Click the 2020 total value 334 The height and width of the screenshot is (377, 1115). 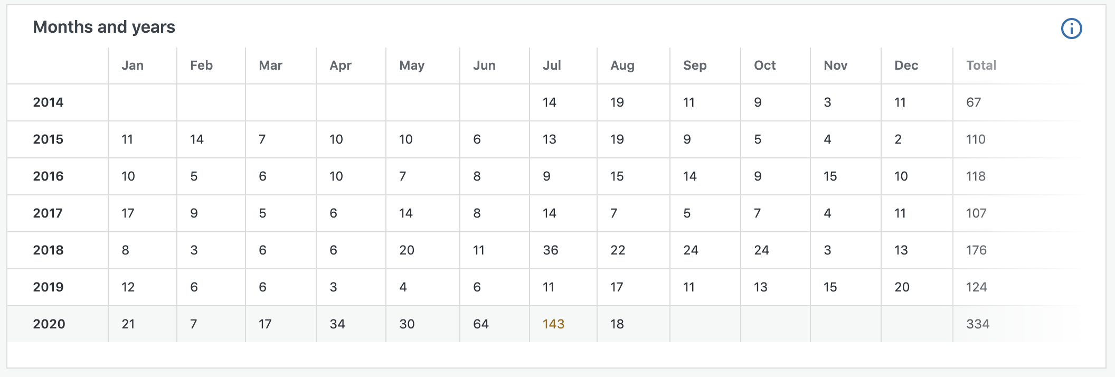978,324
